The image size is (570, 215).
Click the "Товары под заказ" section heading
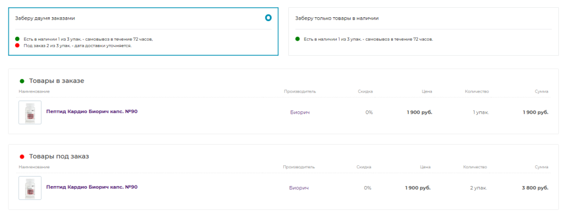[x=59, y=157]
